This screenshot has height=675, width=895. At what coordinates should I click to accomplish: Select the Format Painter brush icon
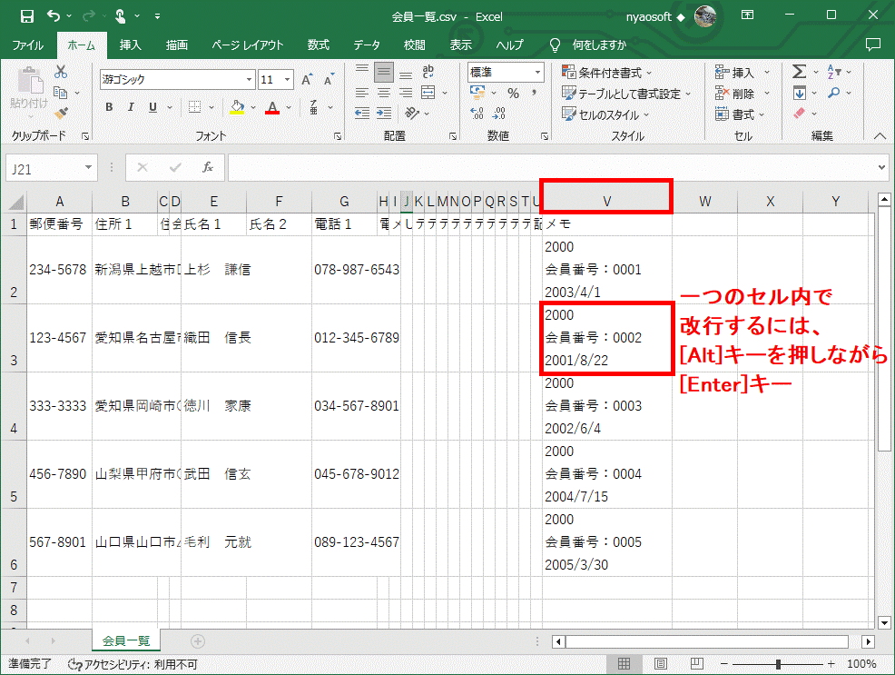(62, 114)
